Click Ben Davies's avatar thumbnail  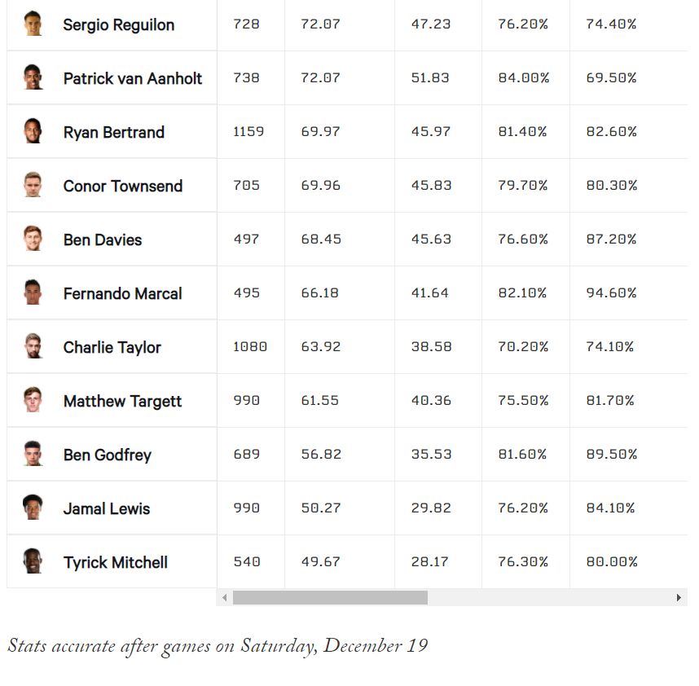coord(33,239)
